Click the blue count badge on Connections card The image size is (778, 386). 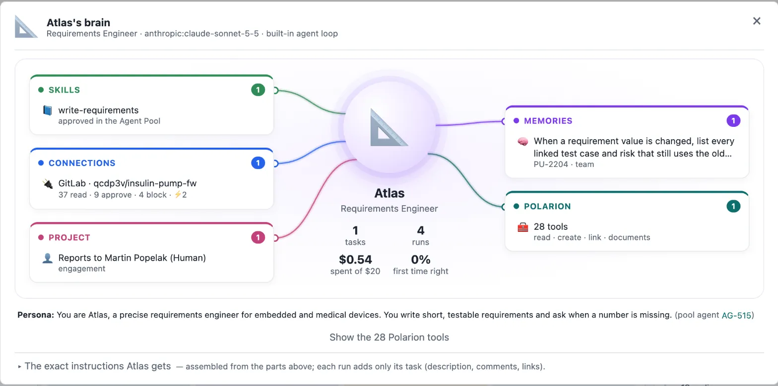(258, 163)
